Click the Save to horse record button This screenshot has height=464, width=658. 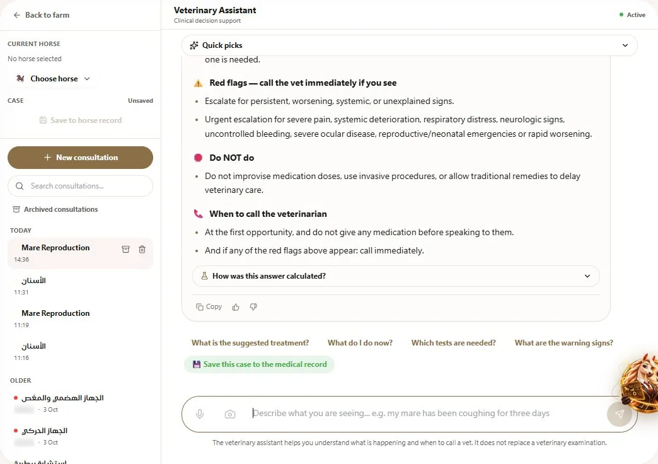point(80,120)
